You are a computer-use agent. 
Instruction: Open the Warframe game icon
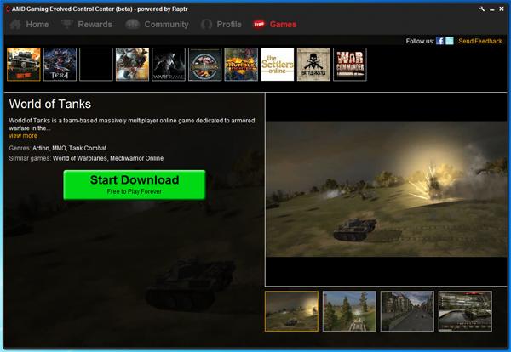coord(168,65)
